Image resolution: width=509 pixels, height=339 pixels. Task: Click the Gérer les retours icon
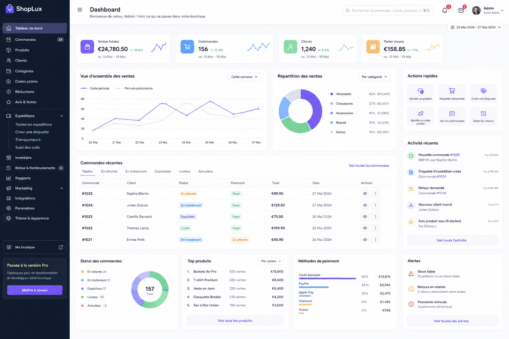(x=483, y=114)
